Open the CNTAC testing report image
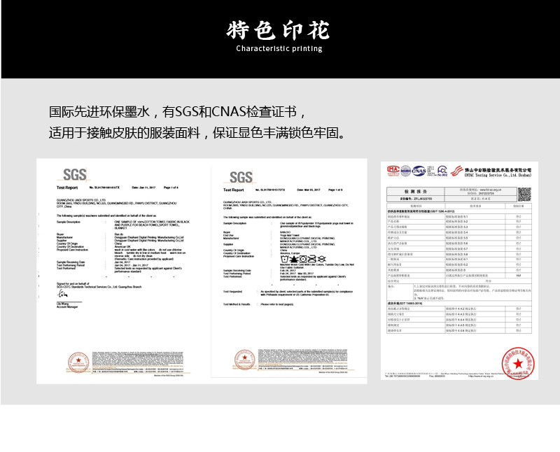Image resolution: width=560 pixels, height=452 pixels. (x=459, y=271)
